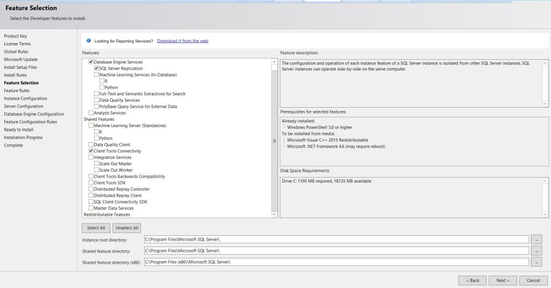Enable Integration Services checkbox
Viewport: 551px width, 288px height.
(90, 158)
